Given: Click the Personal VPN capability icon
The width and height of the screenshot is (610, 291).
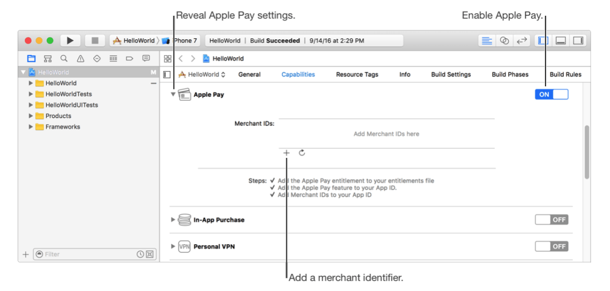Looking at the screenshot, I should [185, 247].
